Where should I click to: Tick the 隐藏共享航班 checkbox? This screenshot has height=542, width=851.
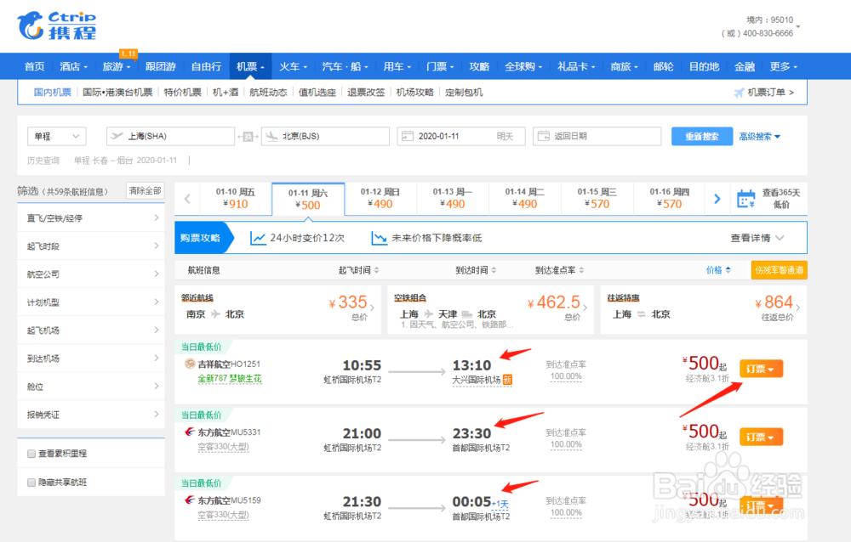(x=31, y=483)
